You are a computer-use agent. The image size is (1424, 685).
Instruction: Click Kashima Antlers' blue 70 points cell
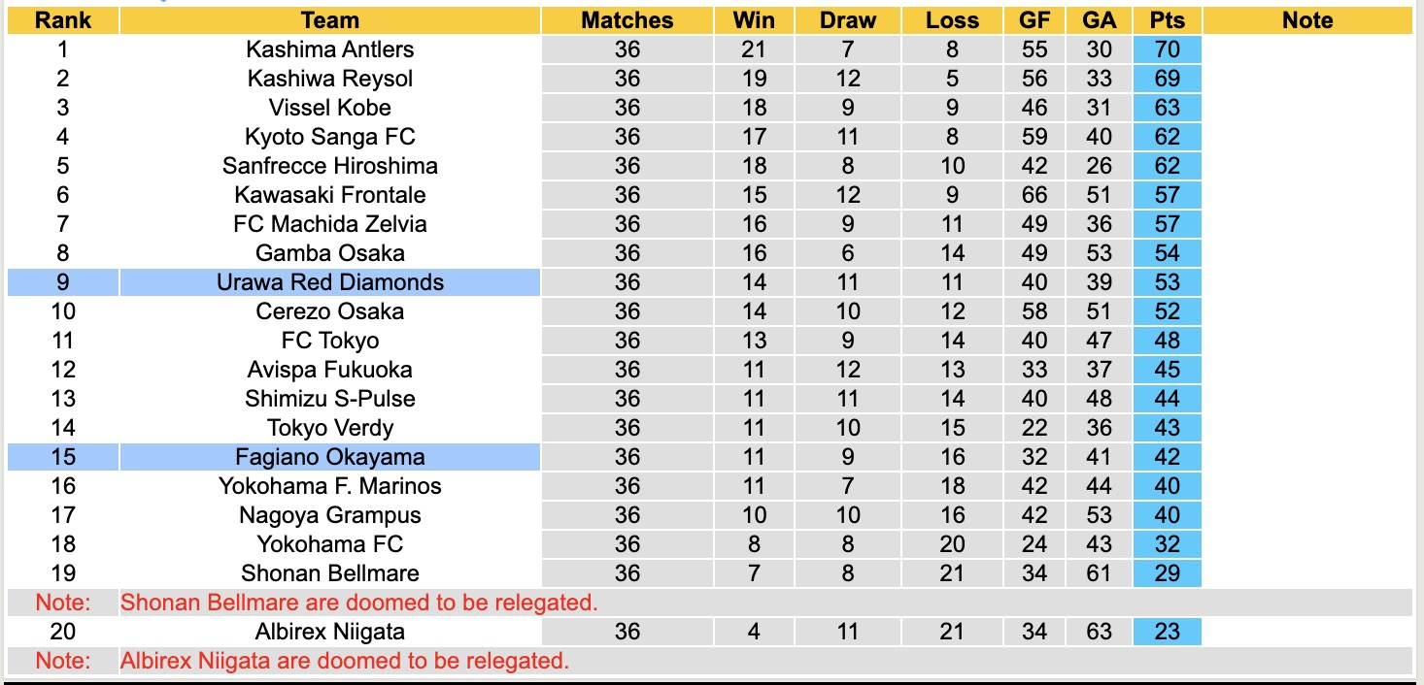tap(1167, 49)
